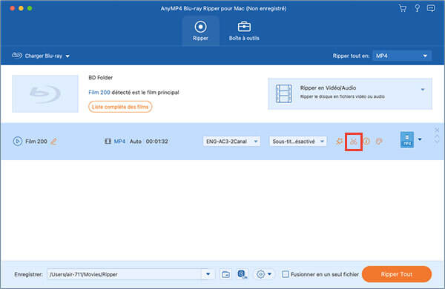
Task: Switch to the Ripper tab
Action: coord(200,31)
